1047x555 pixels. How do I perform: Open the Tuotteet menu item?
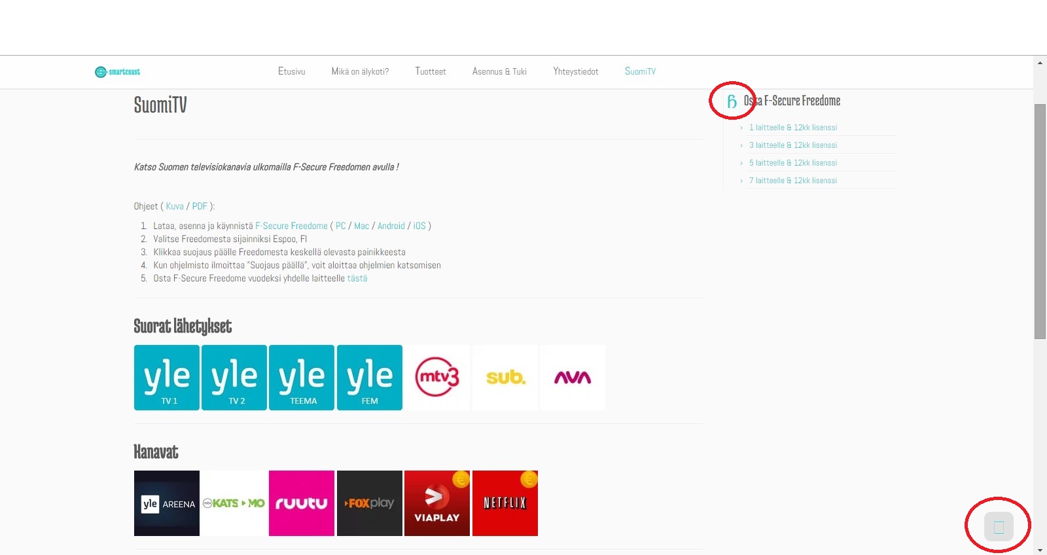pyautogui.click(x=431, y=71)
